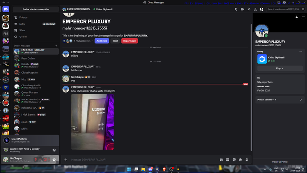Click the search messages field

pyautogui.click(x=286, y=9)
